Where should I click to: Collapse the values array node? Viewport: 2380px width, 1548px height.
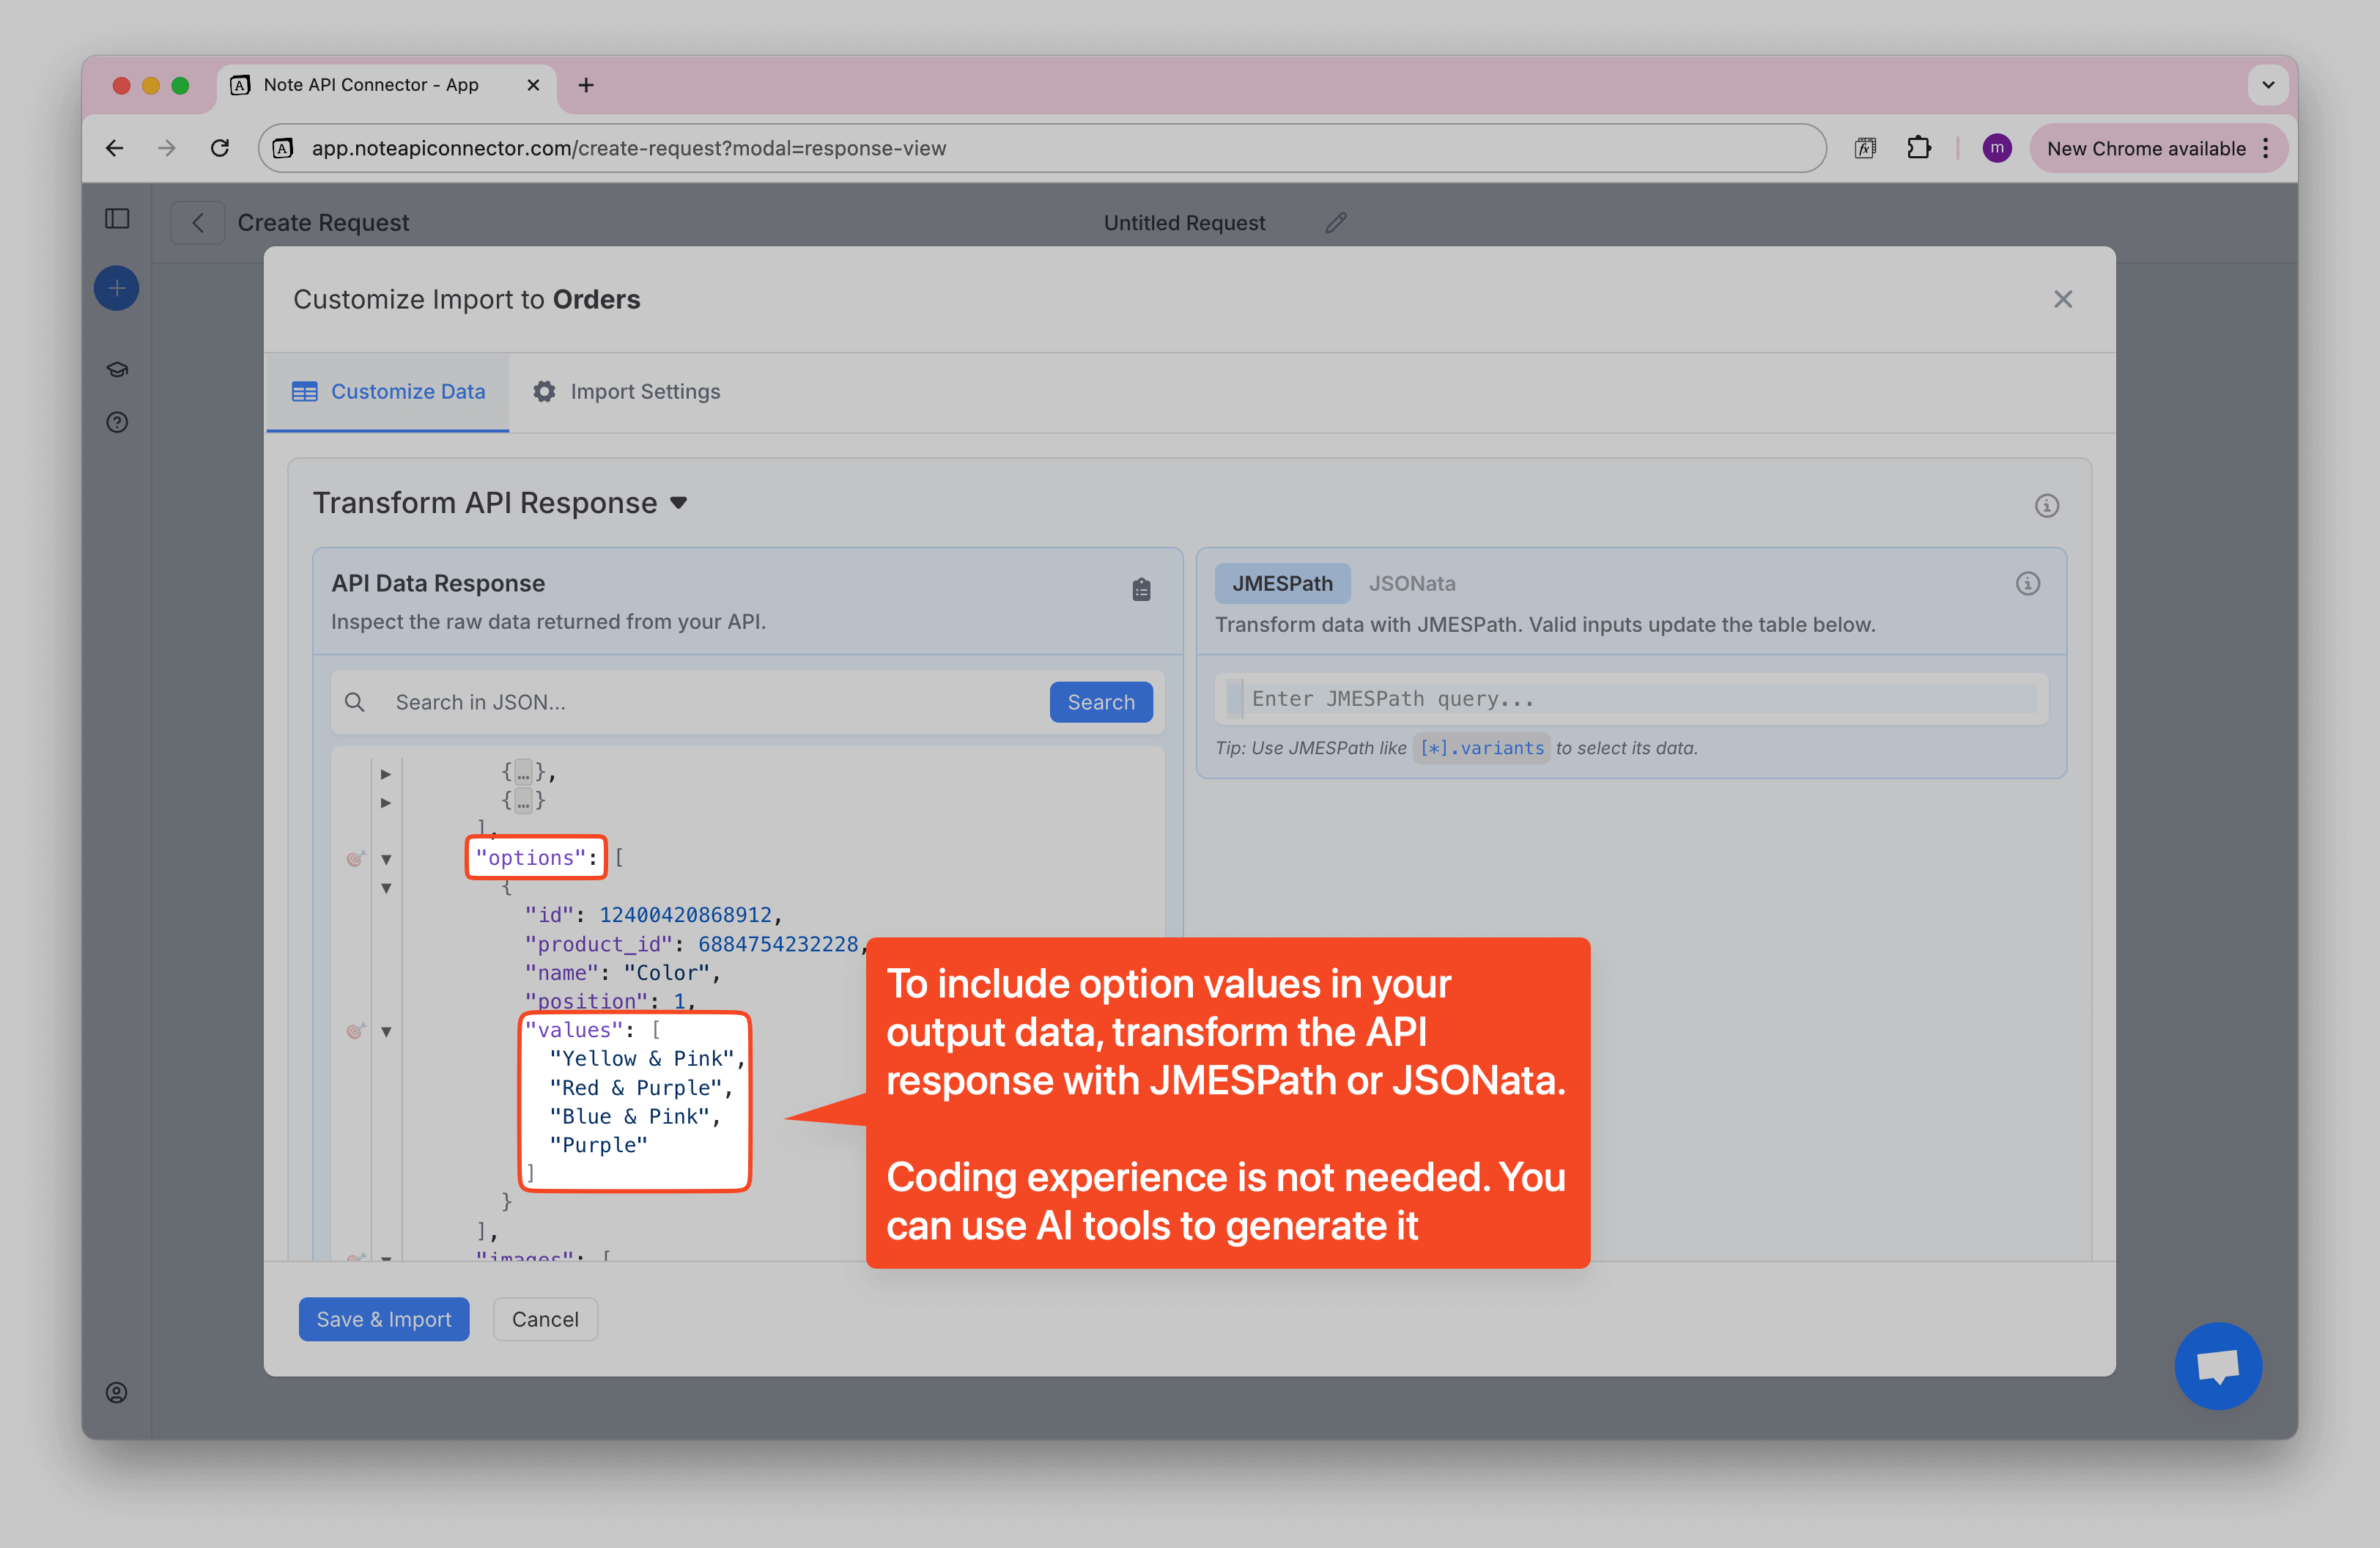pos(386,1031)
